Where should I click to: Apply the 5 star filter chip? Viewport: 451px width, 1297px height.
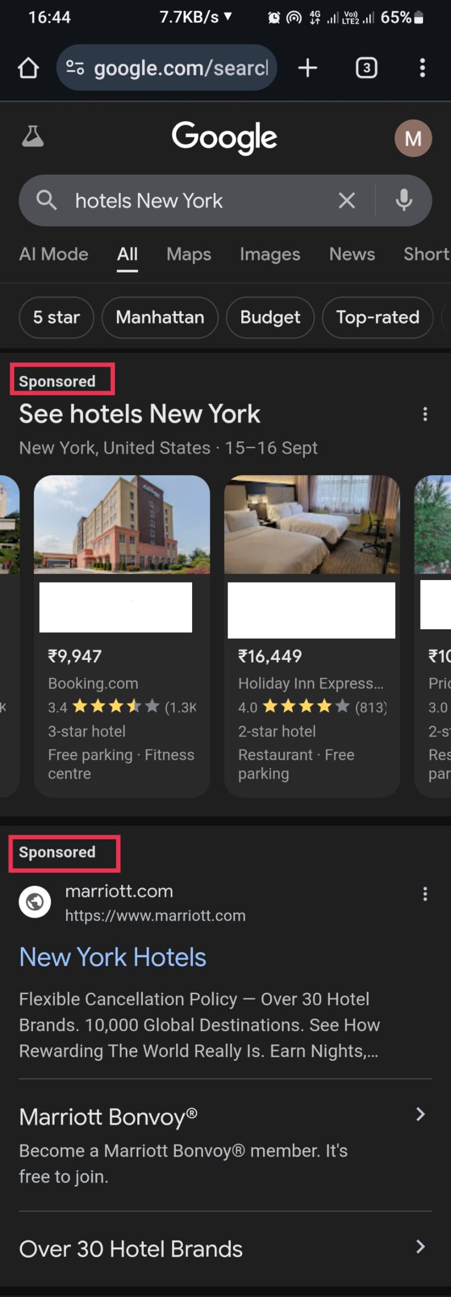pos(56,318)
